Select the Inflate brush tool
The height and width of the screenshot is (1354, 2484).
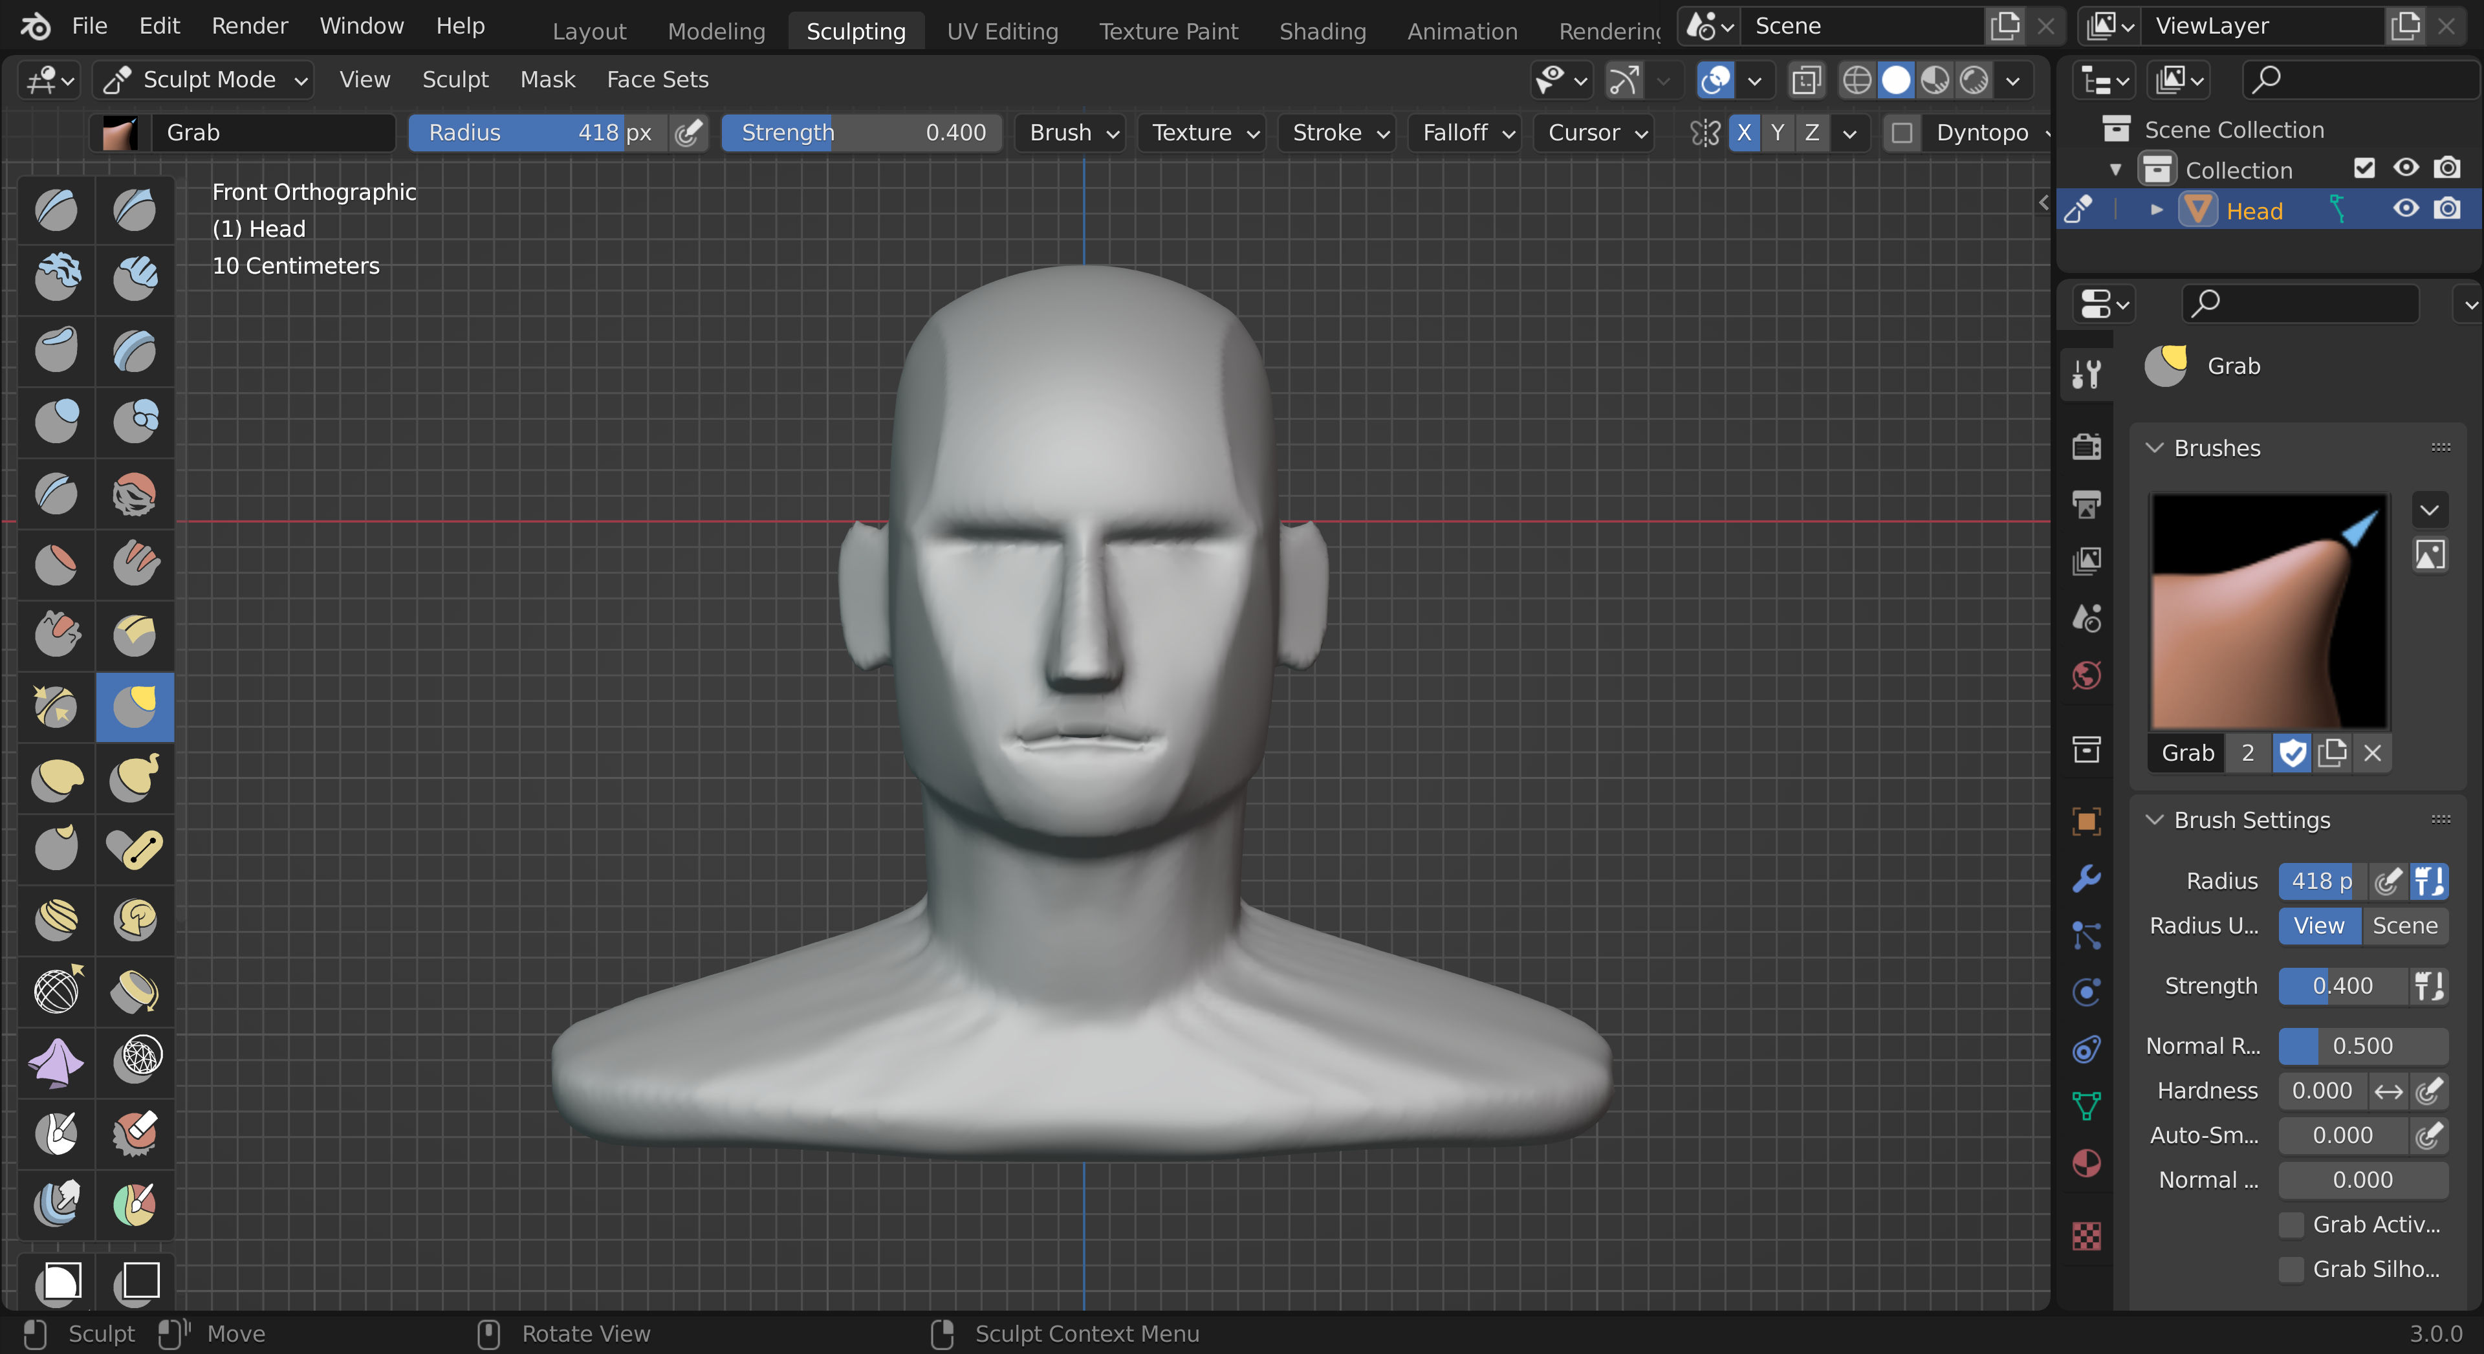click(x=56, y=420)
